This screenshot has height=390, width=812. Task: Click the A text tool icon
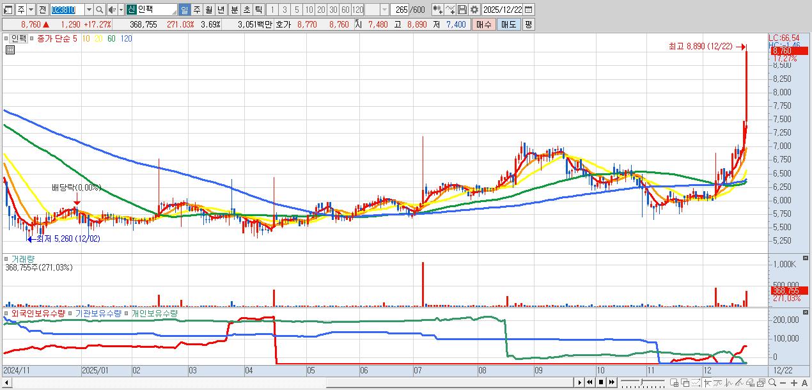pos(804,383)
